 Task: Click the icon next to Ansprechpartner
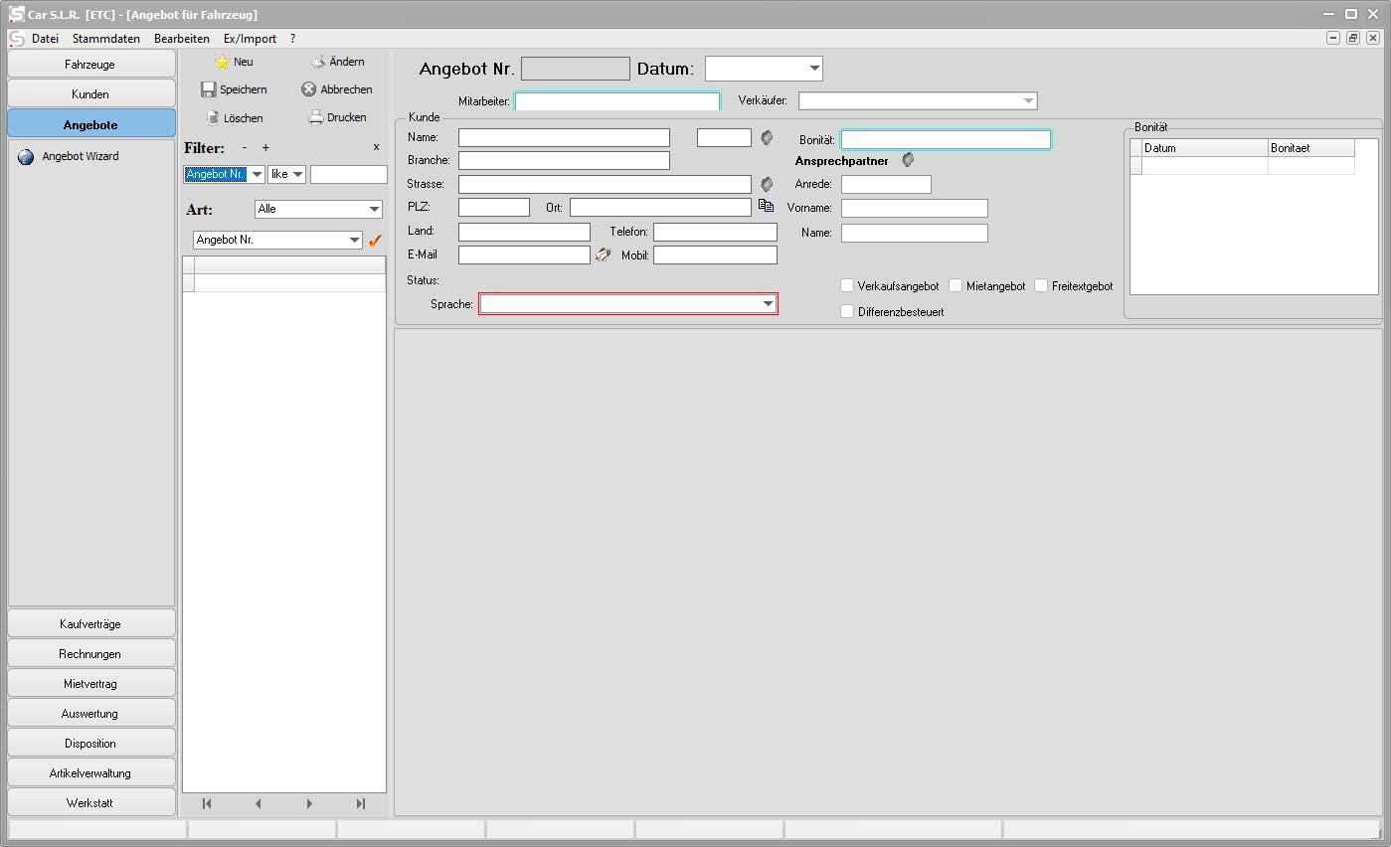pos(908,160)
